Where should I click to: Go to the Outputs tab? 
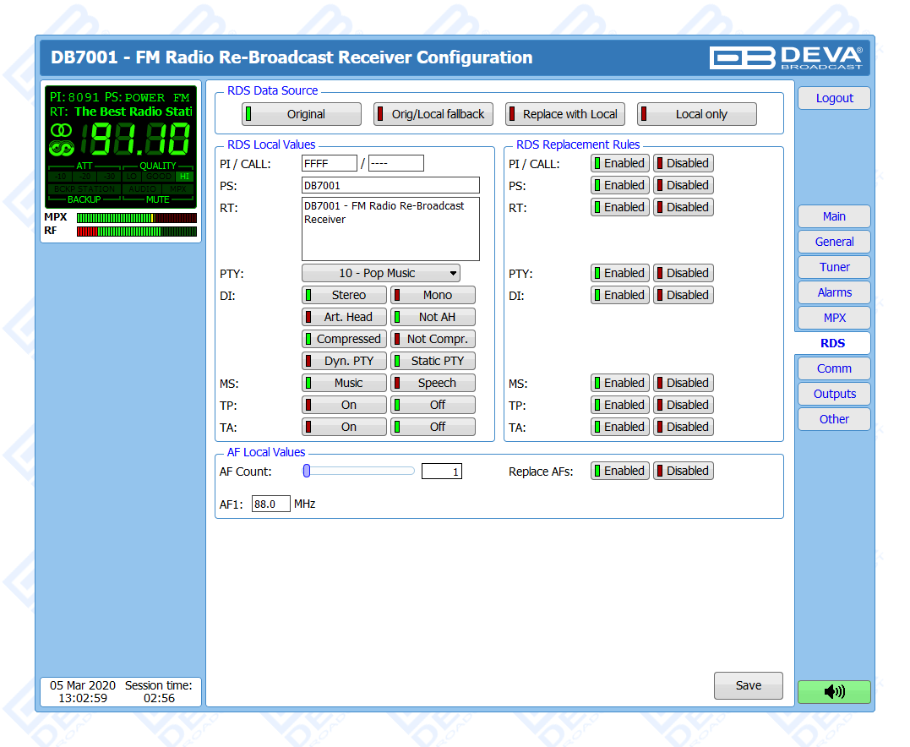click(834, 394)
